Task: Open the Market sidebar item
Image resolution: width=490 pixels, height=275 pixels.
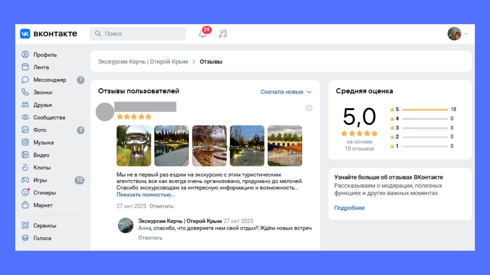Action: (x=43, y=205)
